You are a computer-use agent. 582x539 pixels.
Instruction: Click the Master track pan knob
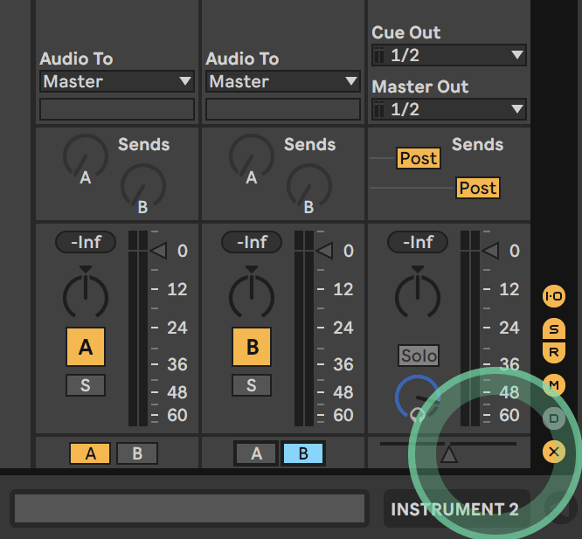click(418, 296)
